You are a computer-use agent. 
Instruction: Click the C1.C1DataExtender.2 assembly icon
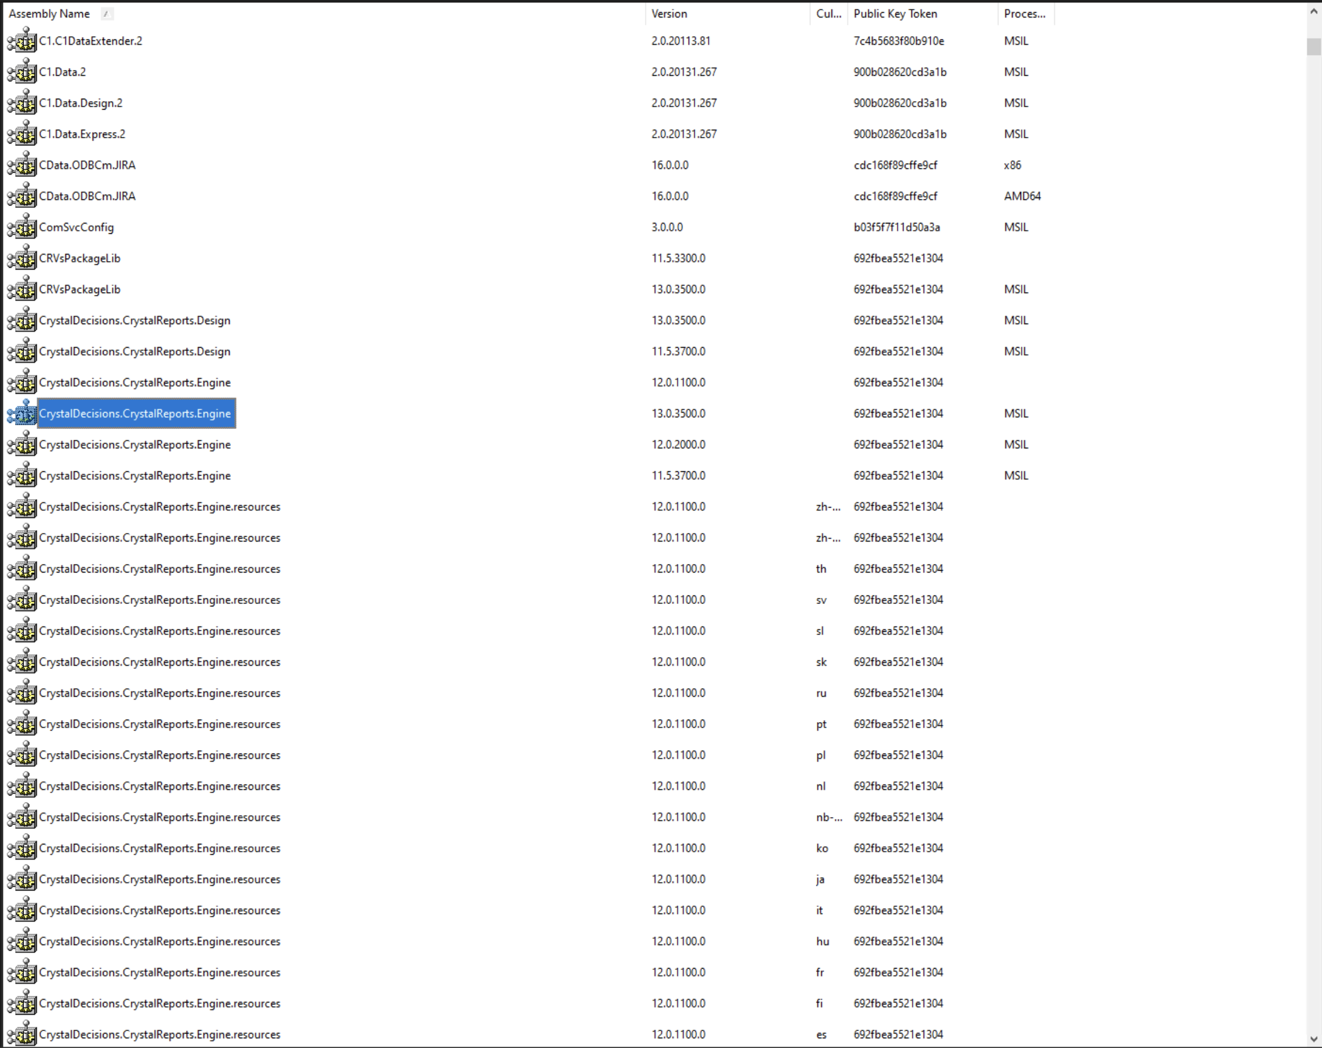(22, 41)
